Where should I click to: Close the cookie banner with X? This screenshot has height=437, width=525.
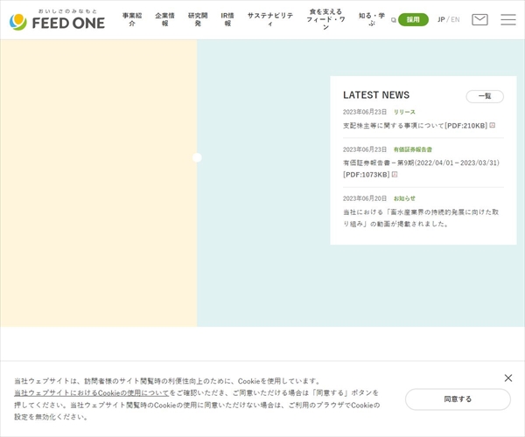click(x=508, y=378)
